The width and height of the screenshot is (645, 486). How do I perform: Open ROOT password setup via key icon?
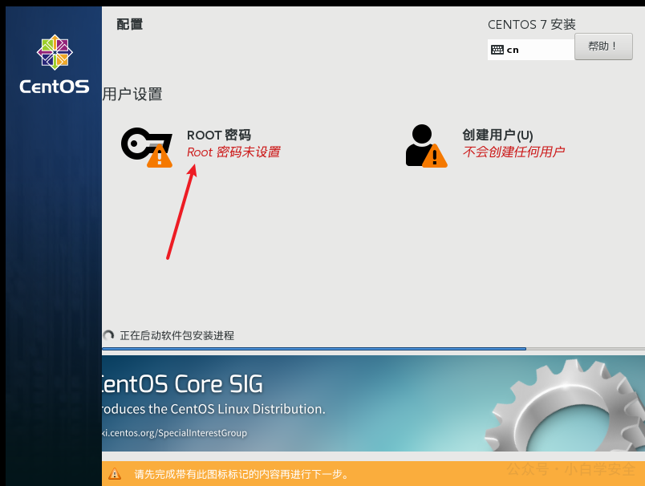point(147,148)
